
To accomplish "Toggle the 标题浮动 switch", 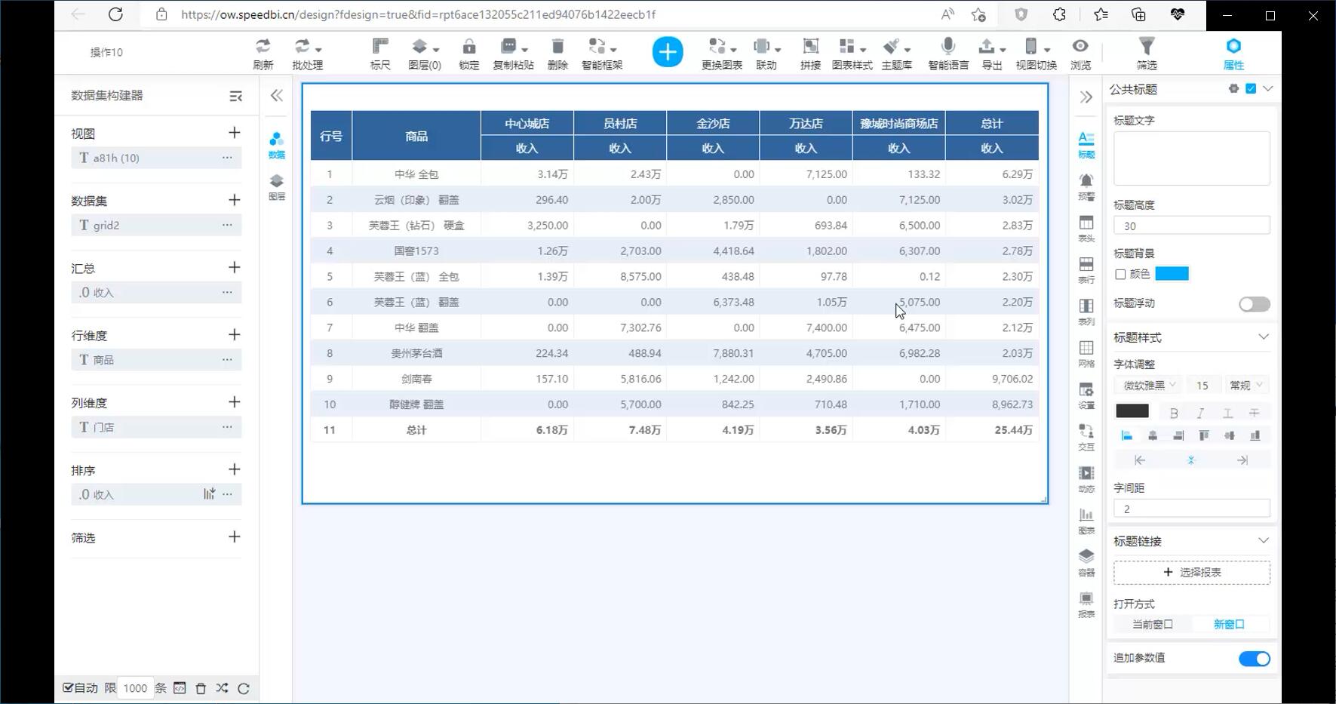I will [x=1254, y=304].
